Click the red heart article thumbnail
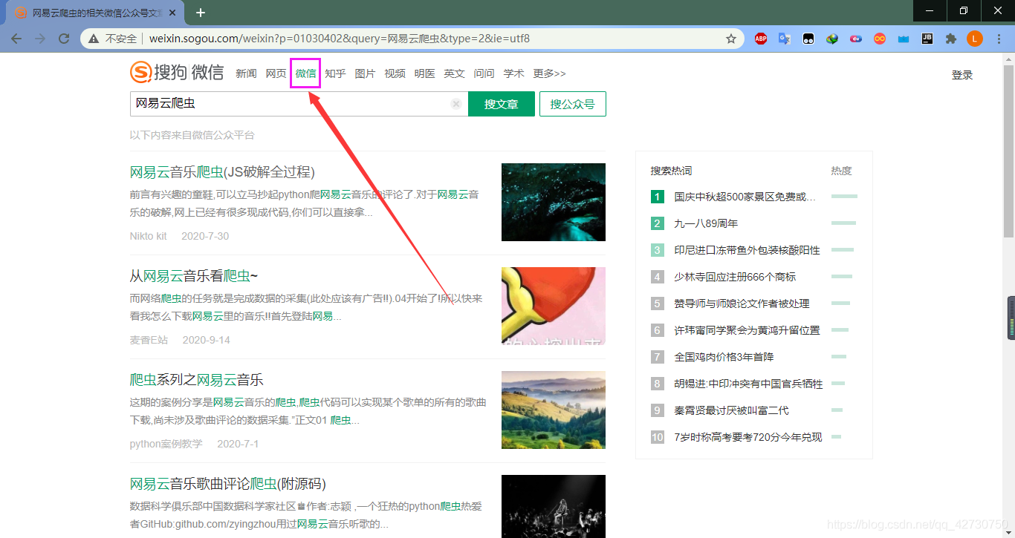The height and width of the screenshot is (538, 1015). pos(554,306)
